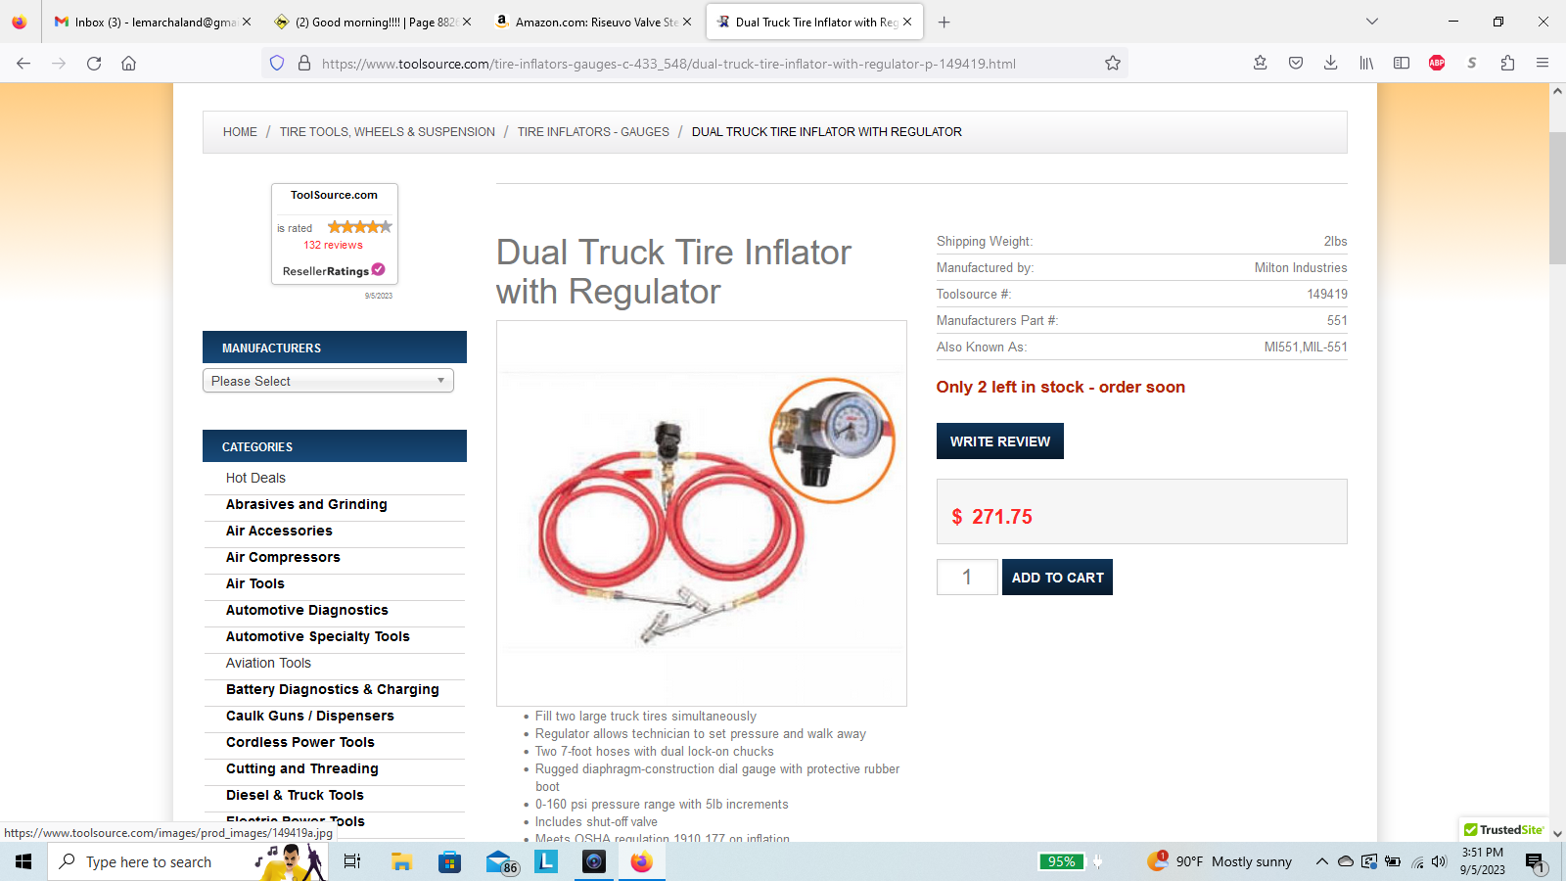The image size is (1566, 881).
Task: Bookmark this page with the star icon
Action: 1113,64
